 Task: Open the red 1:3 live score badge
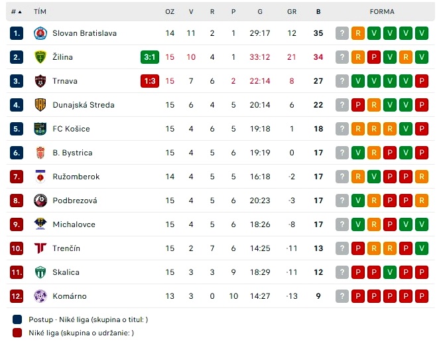click(150, 81)
